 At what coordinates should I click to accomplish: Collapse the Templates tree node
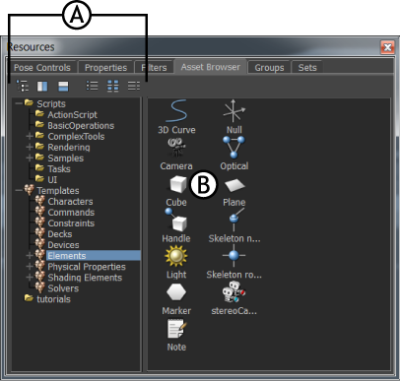coord(19,190)
